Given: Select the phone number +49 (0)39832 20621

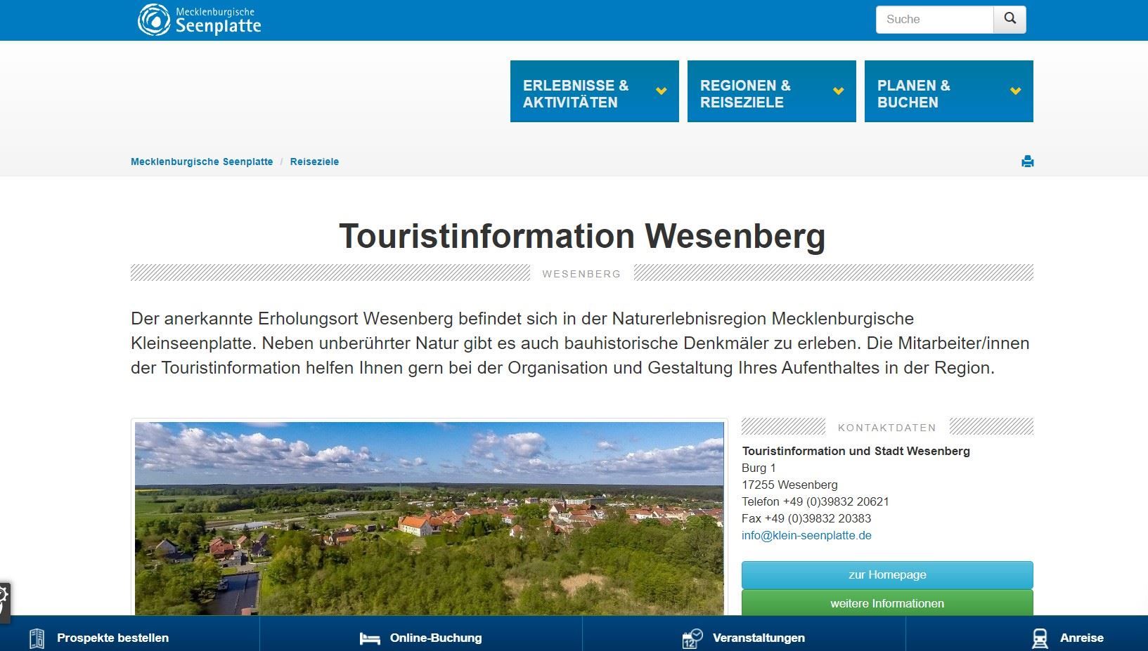Looking at the screenshot, I should tap(836, 501).
